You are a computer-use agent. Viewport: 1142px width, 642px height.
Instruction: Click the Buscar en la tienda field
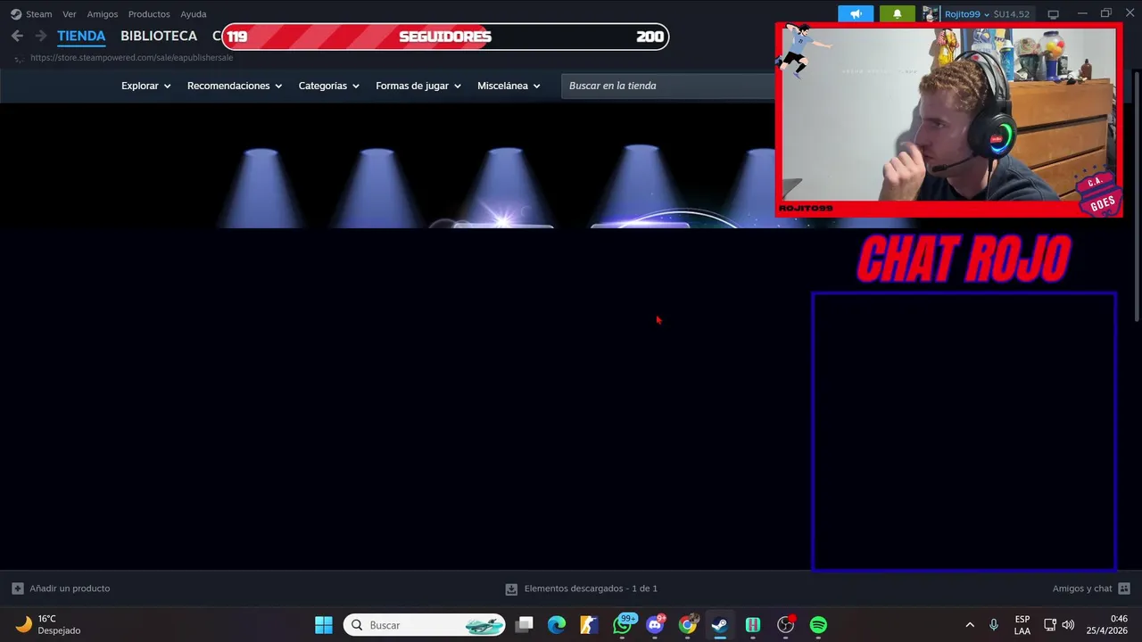pyautogui.click(x=667, y=86)
